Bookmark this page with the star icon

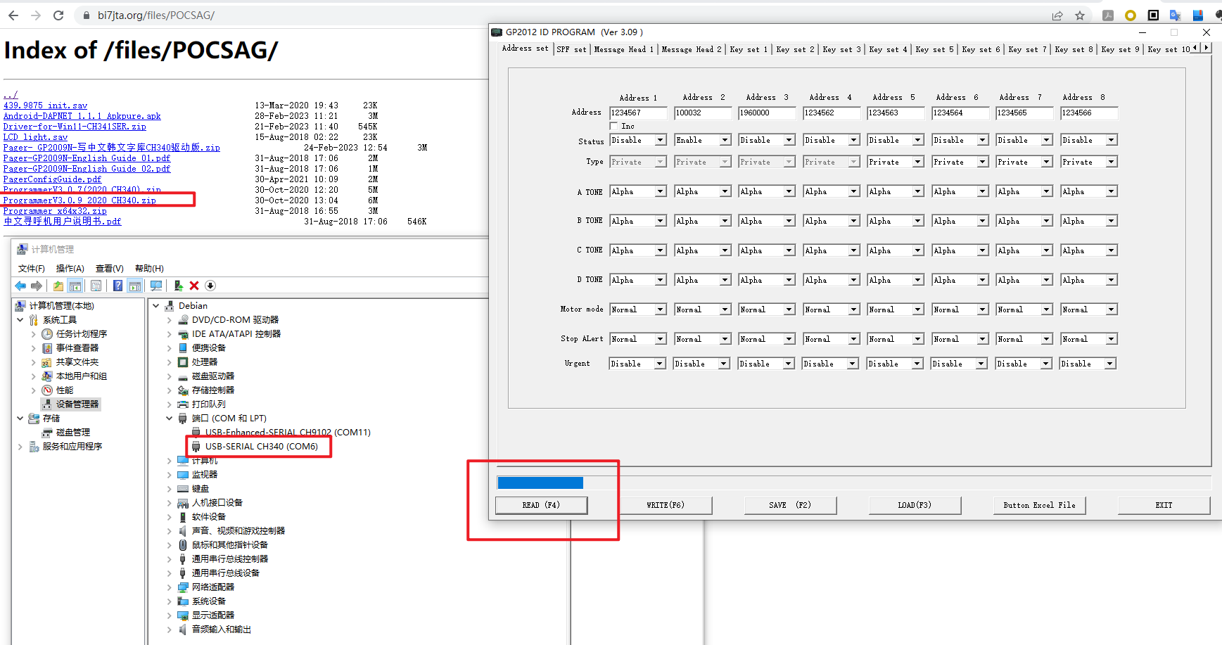[1080, 15]
